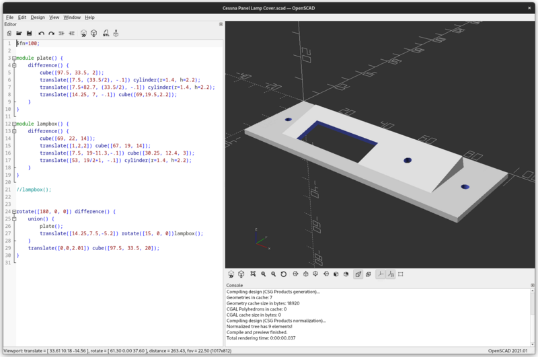Image resolution: width=538 pixels, height=357 pixels.
Task: Collapse the module plate() fold on line 3
Action: pos(14,58)
